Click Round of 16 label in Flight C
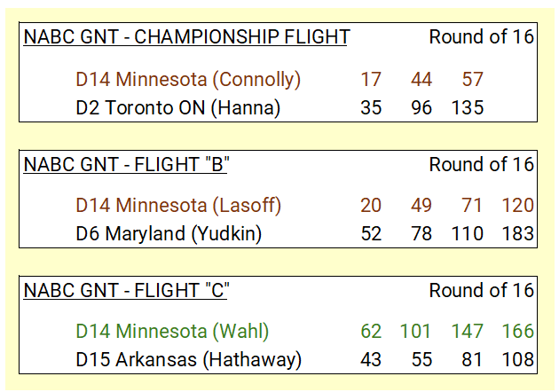The height and width of the screenshot is (392, 559). coord(481,290)
